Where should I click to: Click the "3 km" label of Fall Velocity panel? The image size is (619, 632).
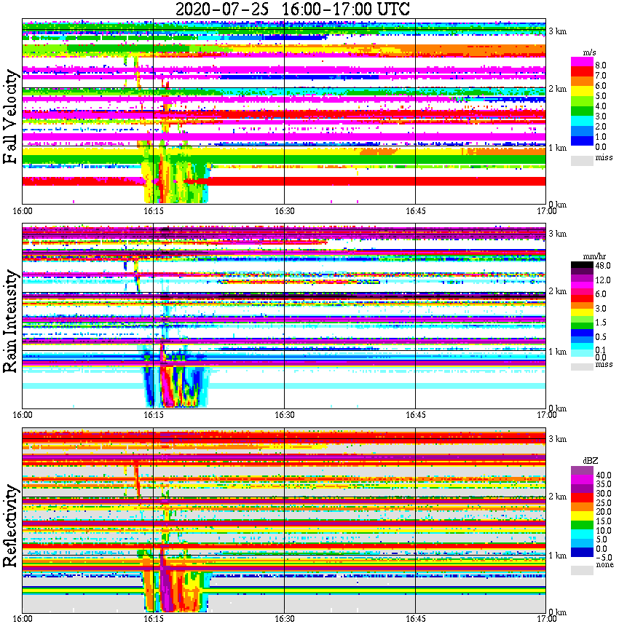click(558, 31)
